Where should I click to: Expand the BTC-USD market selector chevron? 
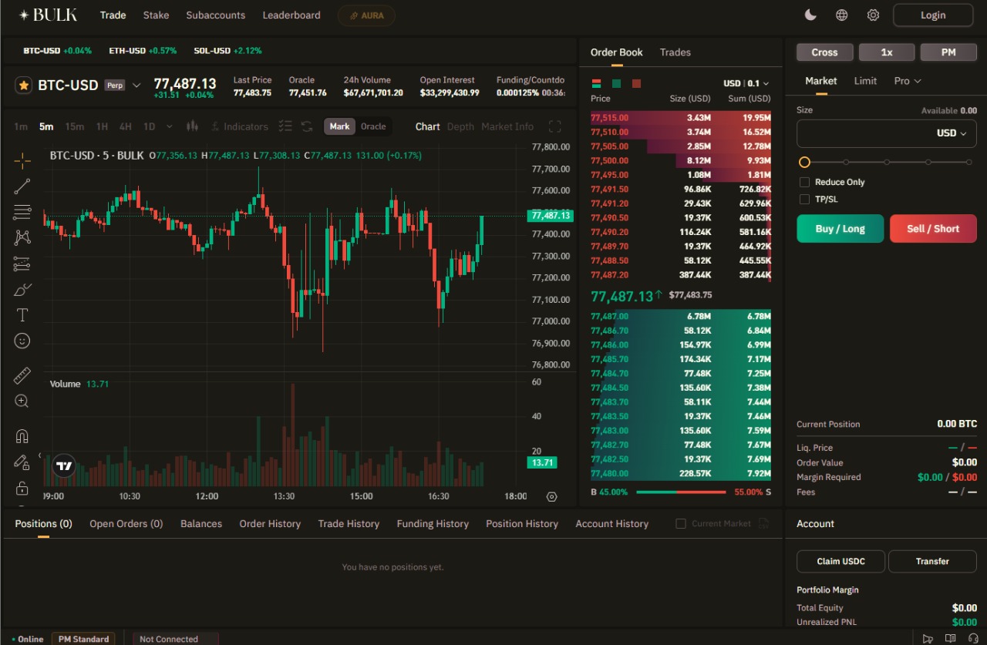coord(136,85)
